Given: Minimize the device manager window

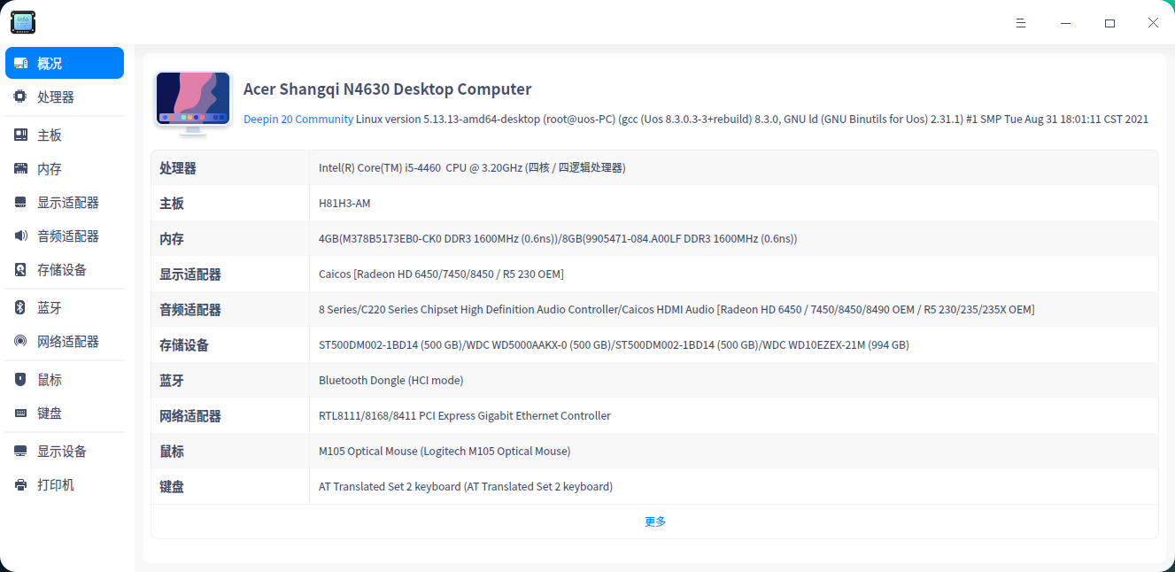Looking at the screenshot, I should click(x=1065, y=23).
